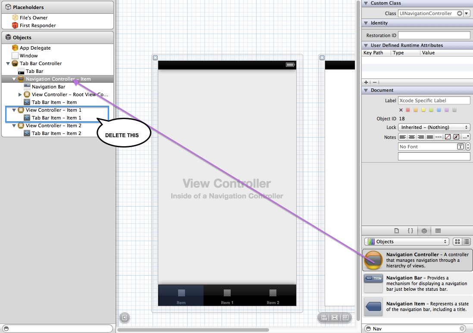The height and width of the screenshot is (333, 473).
Task: Select the Item 1 tab in the tab bar preview
Action: [227, 296]
